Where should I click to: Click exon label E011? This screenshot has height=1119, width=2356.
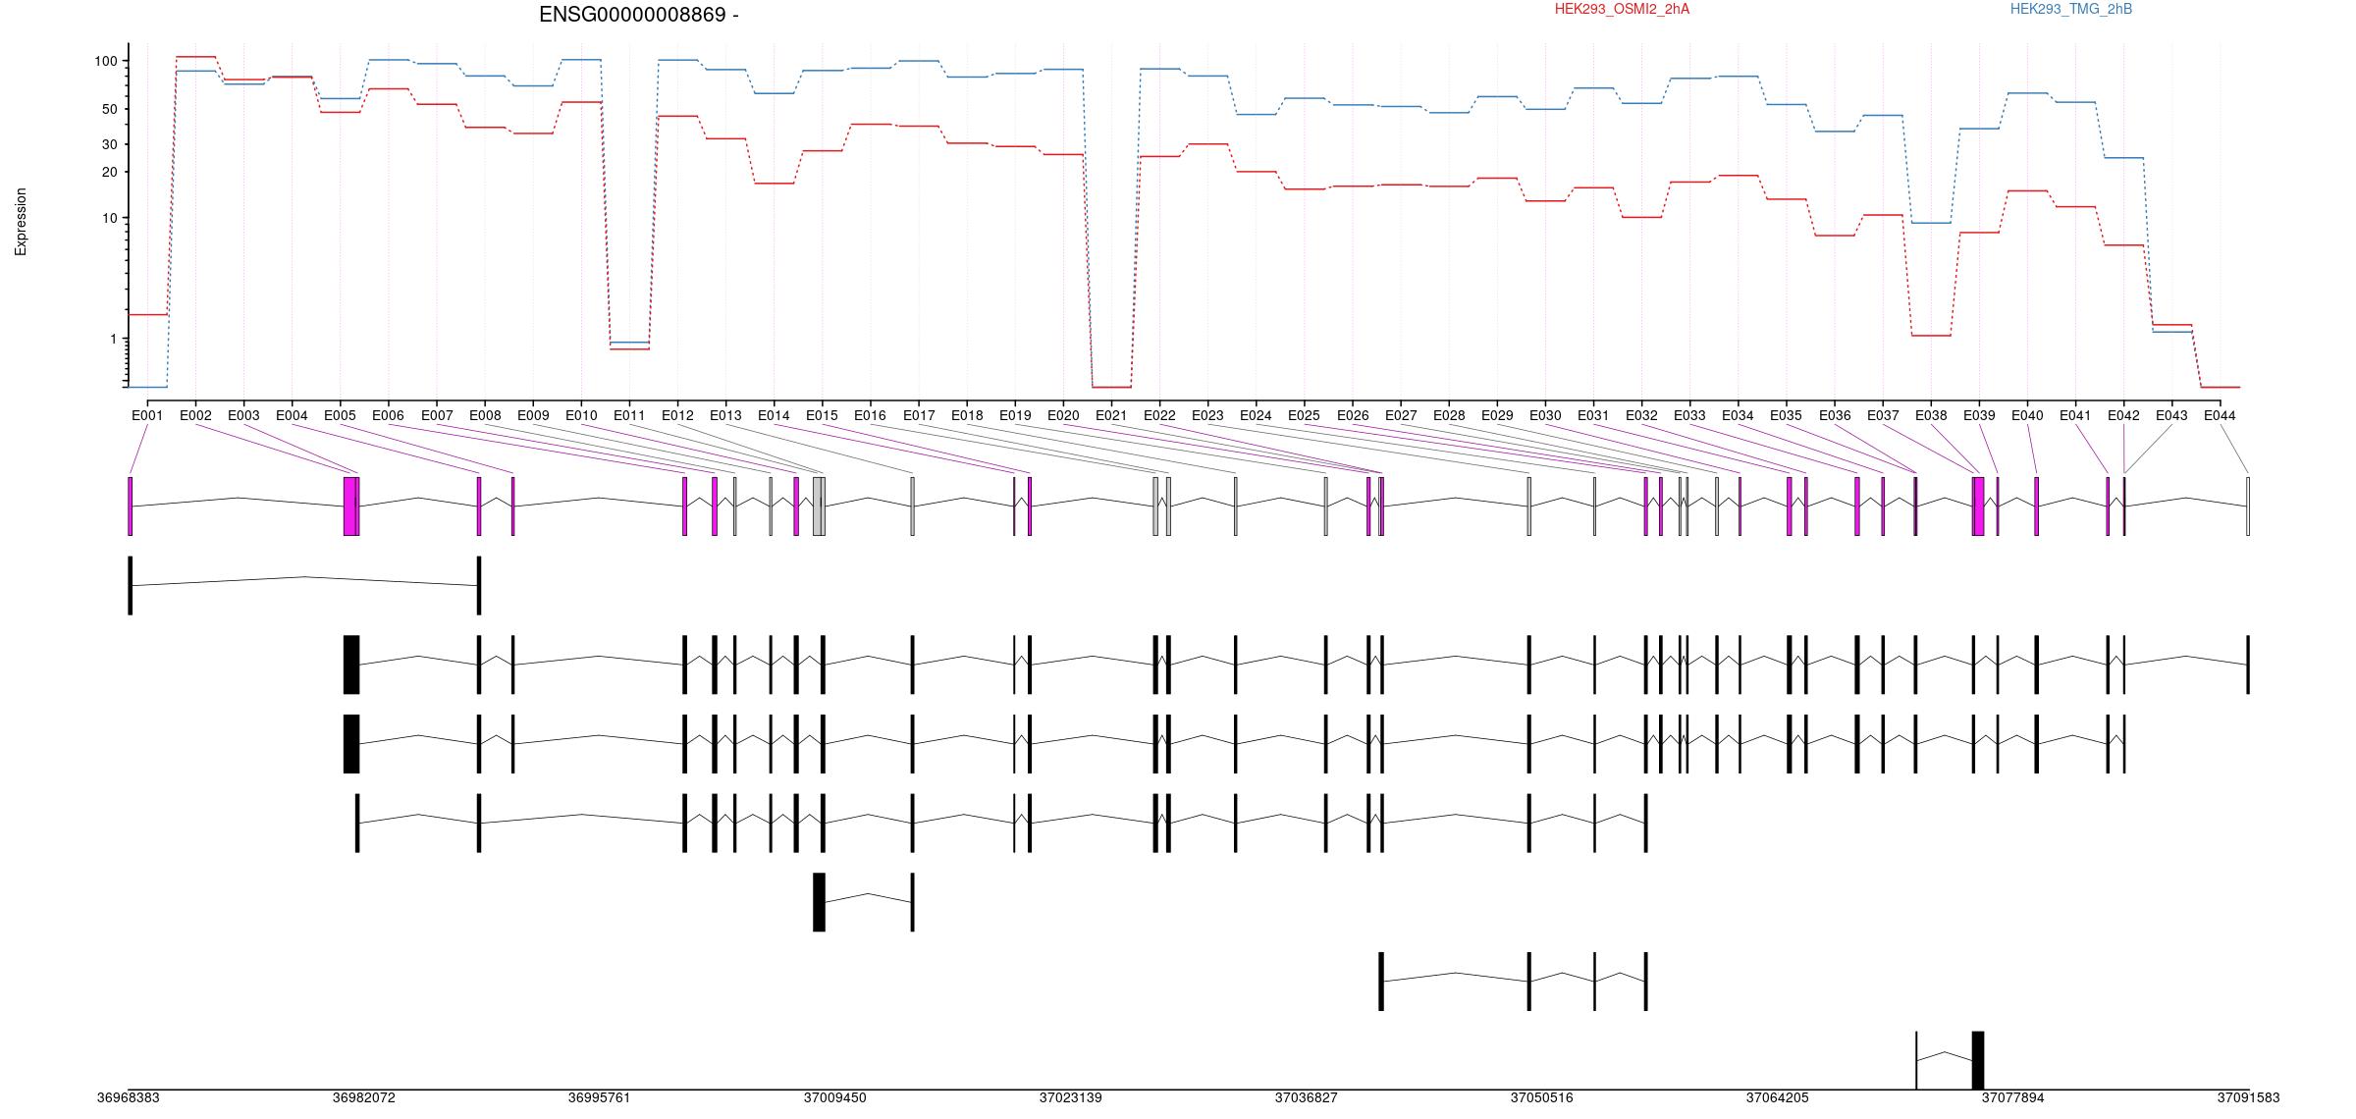629,415
